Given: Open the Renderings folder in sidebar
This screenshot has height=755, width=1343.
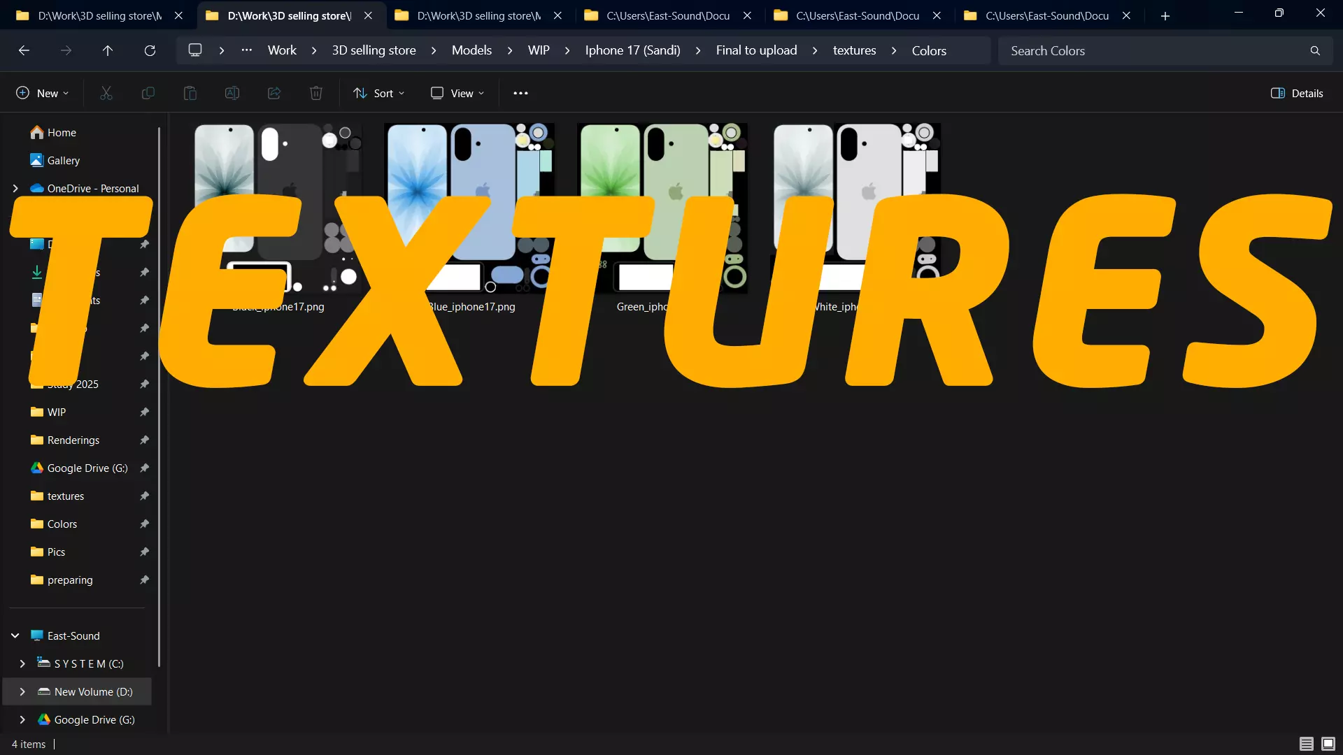Looking at the screenshot, I should coord(73,440).
